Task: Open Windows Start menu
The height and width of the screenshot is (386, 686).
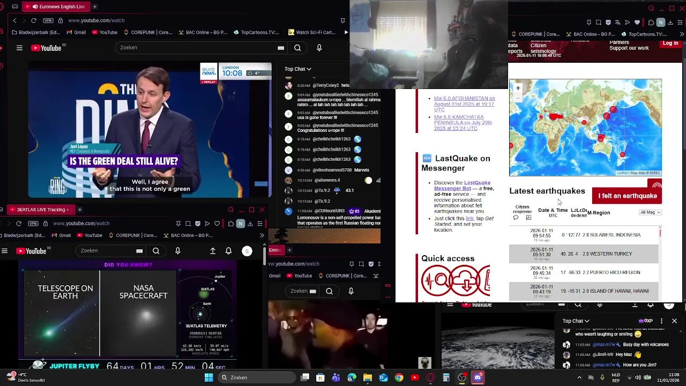Action: (x=208, y=377)
